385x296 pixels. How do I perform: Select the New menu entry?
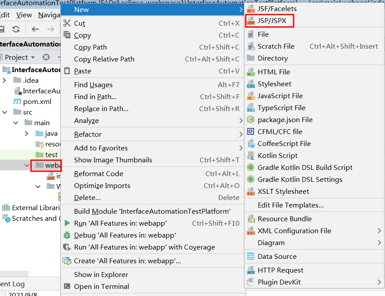(152, 10)
